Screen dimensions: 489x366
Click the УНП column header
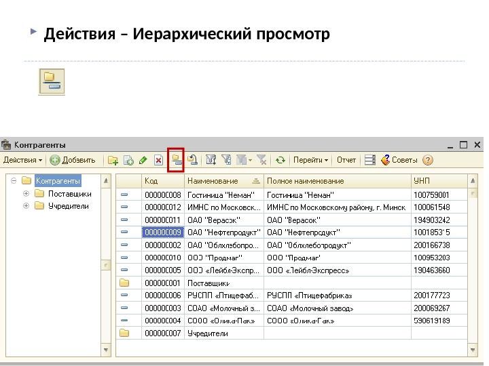pyautogui.click(x=439, y=181)
